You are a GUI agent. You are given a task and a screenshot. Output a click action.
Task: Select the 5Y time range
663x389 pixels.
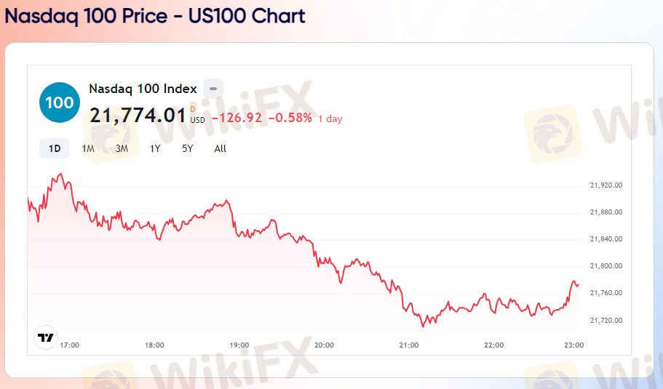(188, 148)
